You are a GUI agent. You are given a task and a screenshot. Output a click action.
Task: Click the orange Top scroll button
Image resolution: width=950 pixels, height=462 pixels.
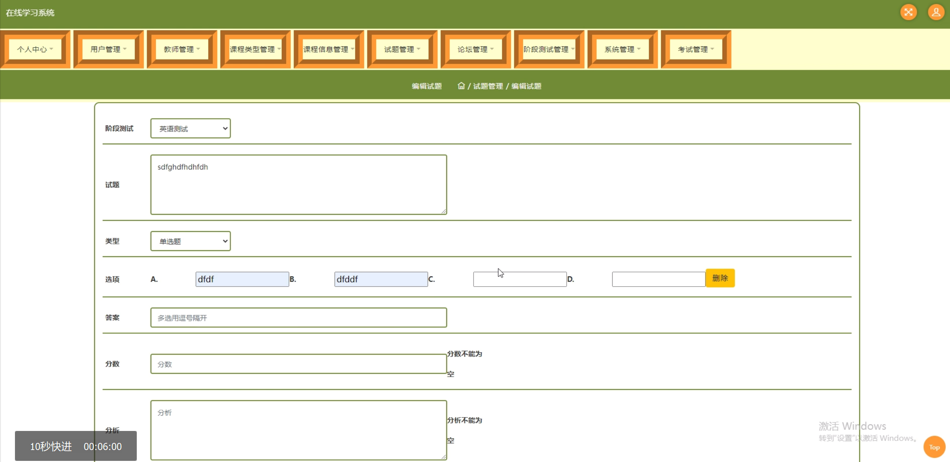coord(934,447)
